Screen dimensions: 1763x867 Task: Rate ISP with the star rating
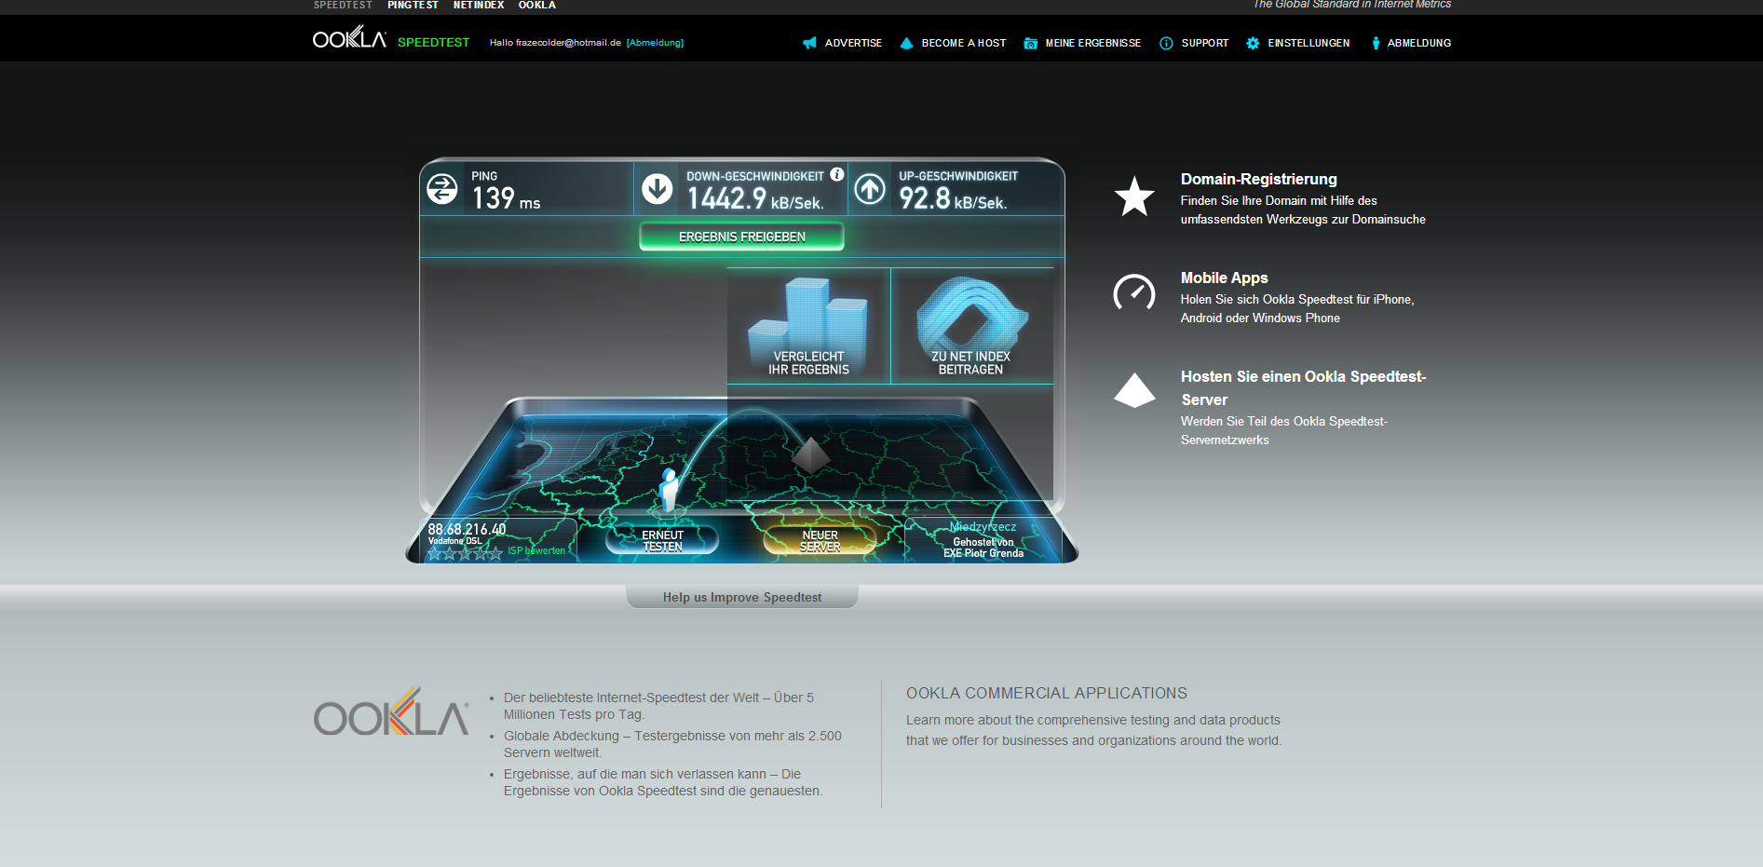465,553
